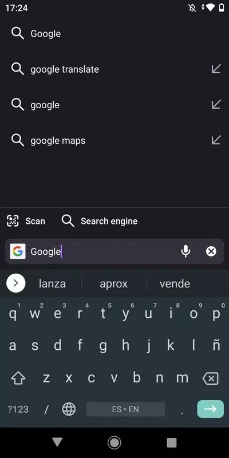Pick the 'vende' word suggestion
The width and height of the screenshot is (229, 458).
point(175,283)
